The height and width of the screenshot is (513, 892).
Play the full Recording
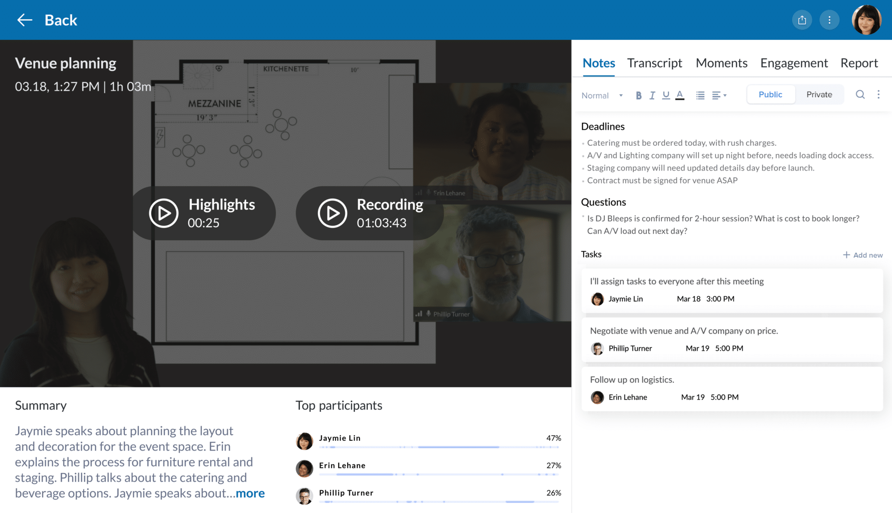[370, 213]
